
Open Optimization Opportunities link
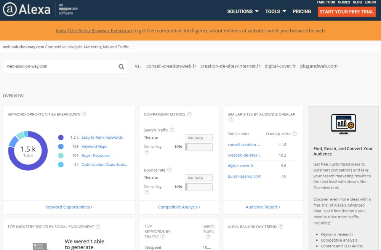pyautogui.click(x=104, y=165)
